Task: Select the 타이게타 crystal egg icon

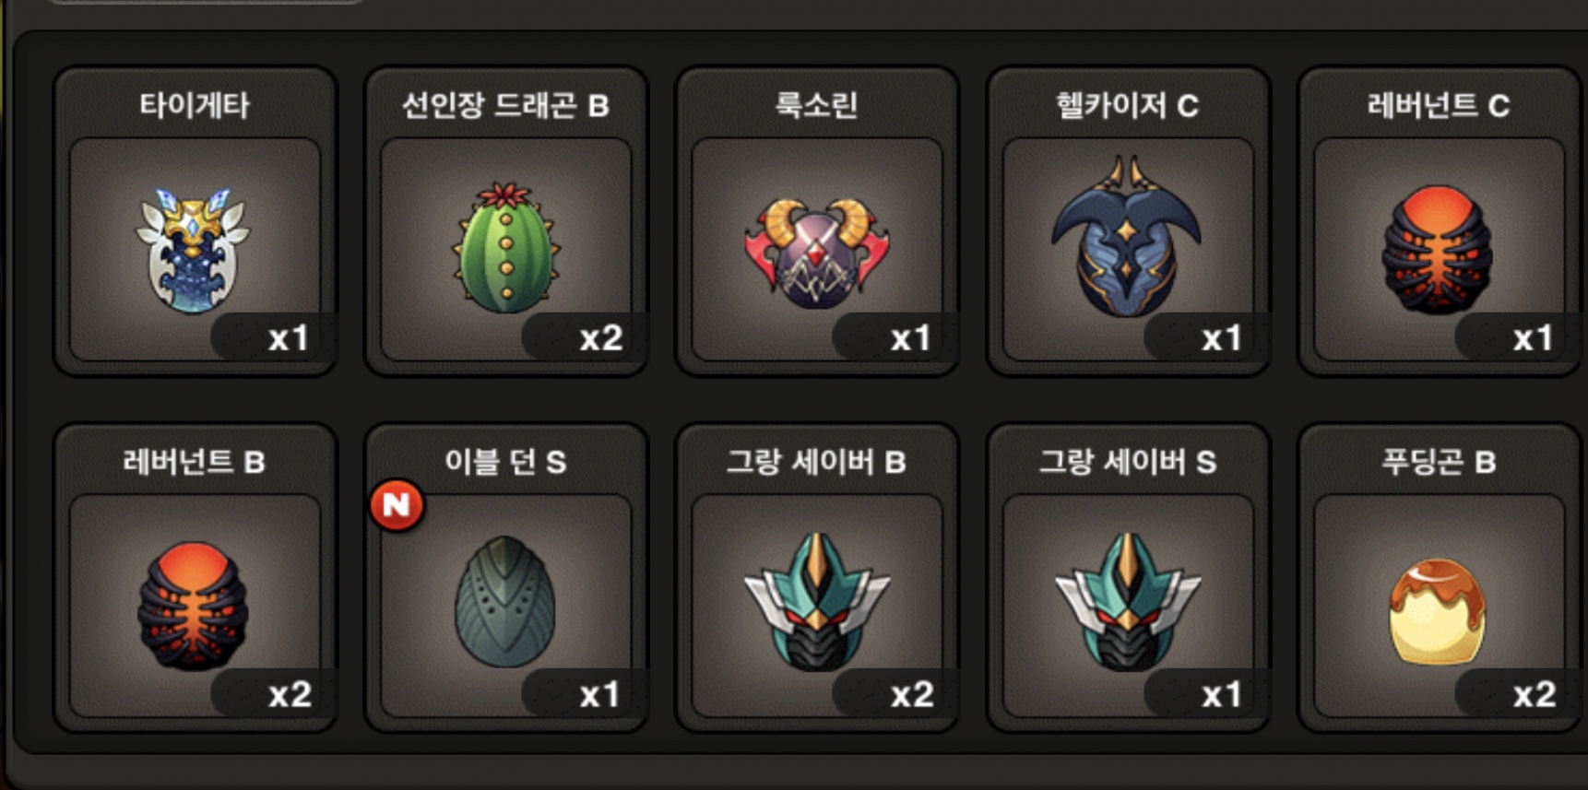Action: tap(193, 249)
